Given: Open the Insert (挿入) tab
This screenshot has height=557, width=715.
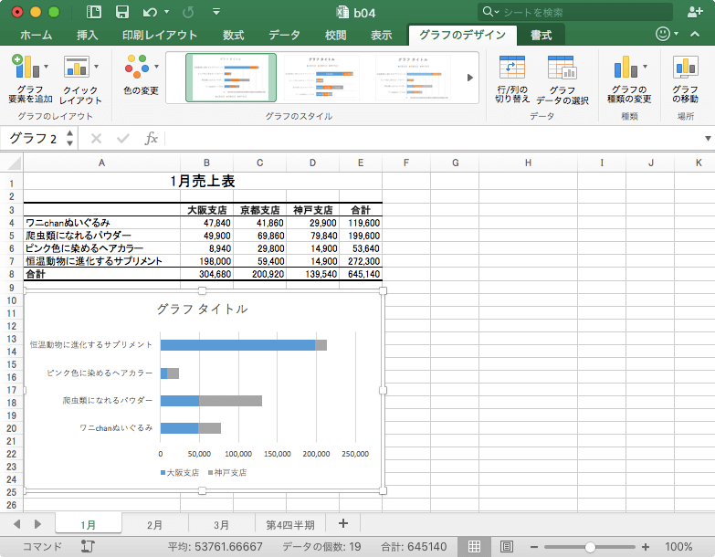Looking at the screenshot, I should (87, 35).
